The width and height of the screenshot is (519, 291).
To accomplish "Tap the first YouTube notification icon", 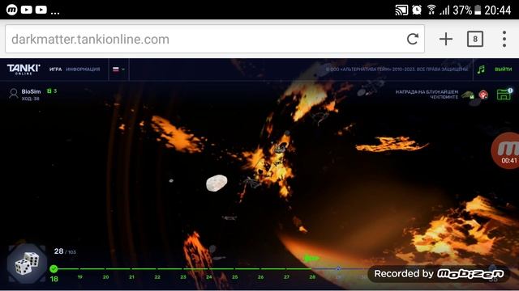I will [27, 10].
